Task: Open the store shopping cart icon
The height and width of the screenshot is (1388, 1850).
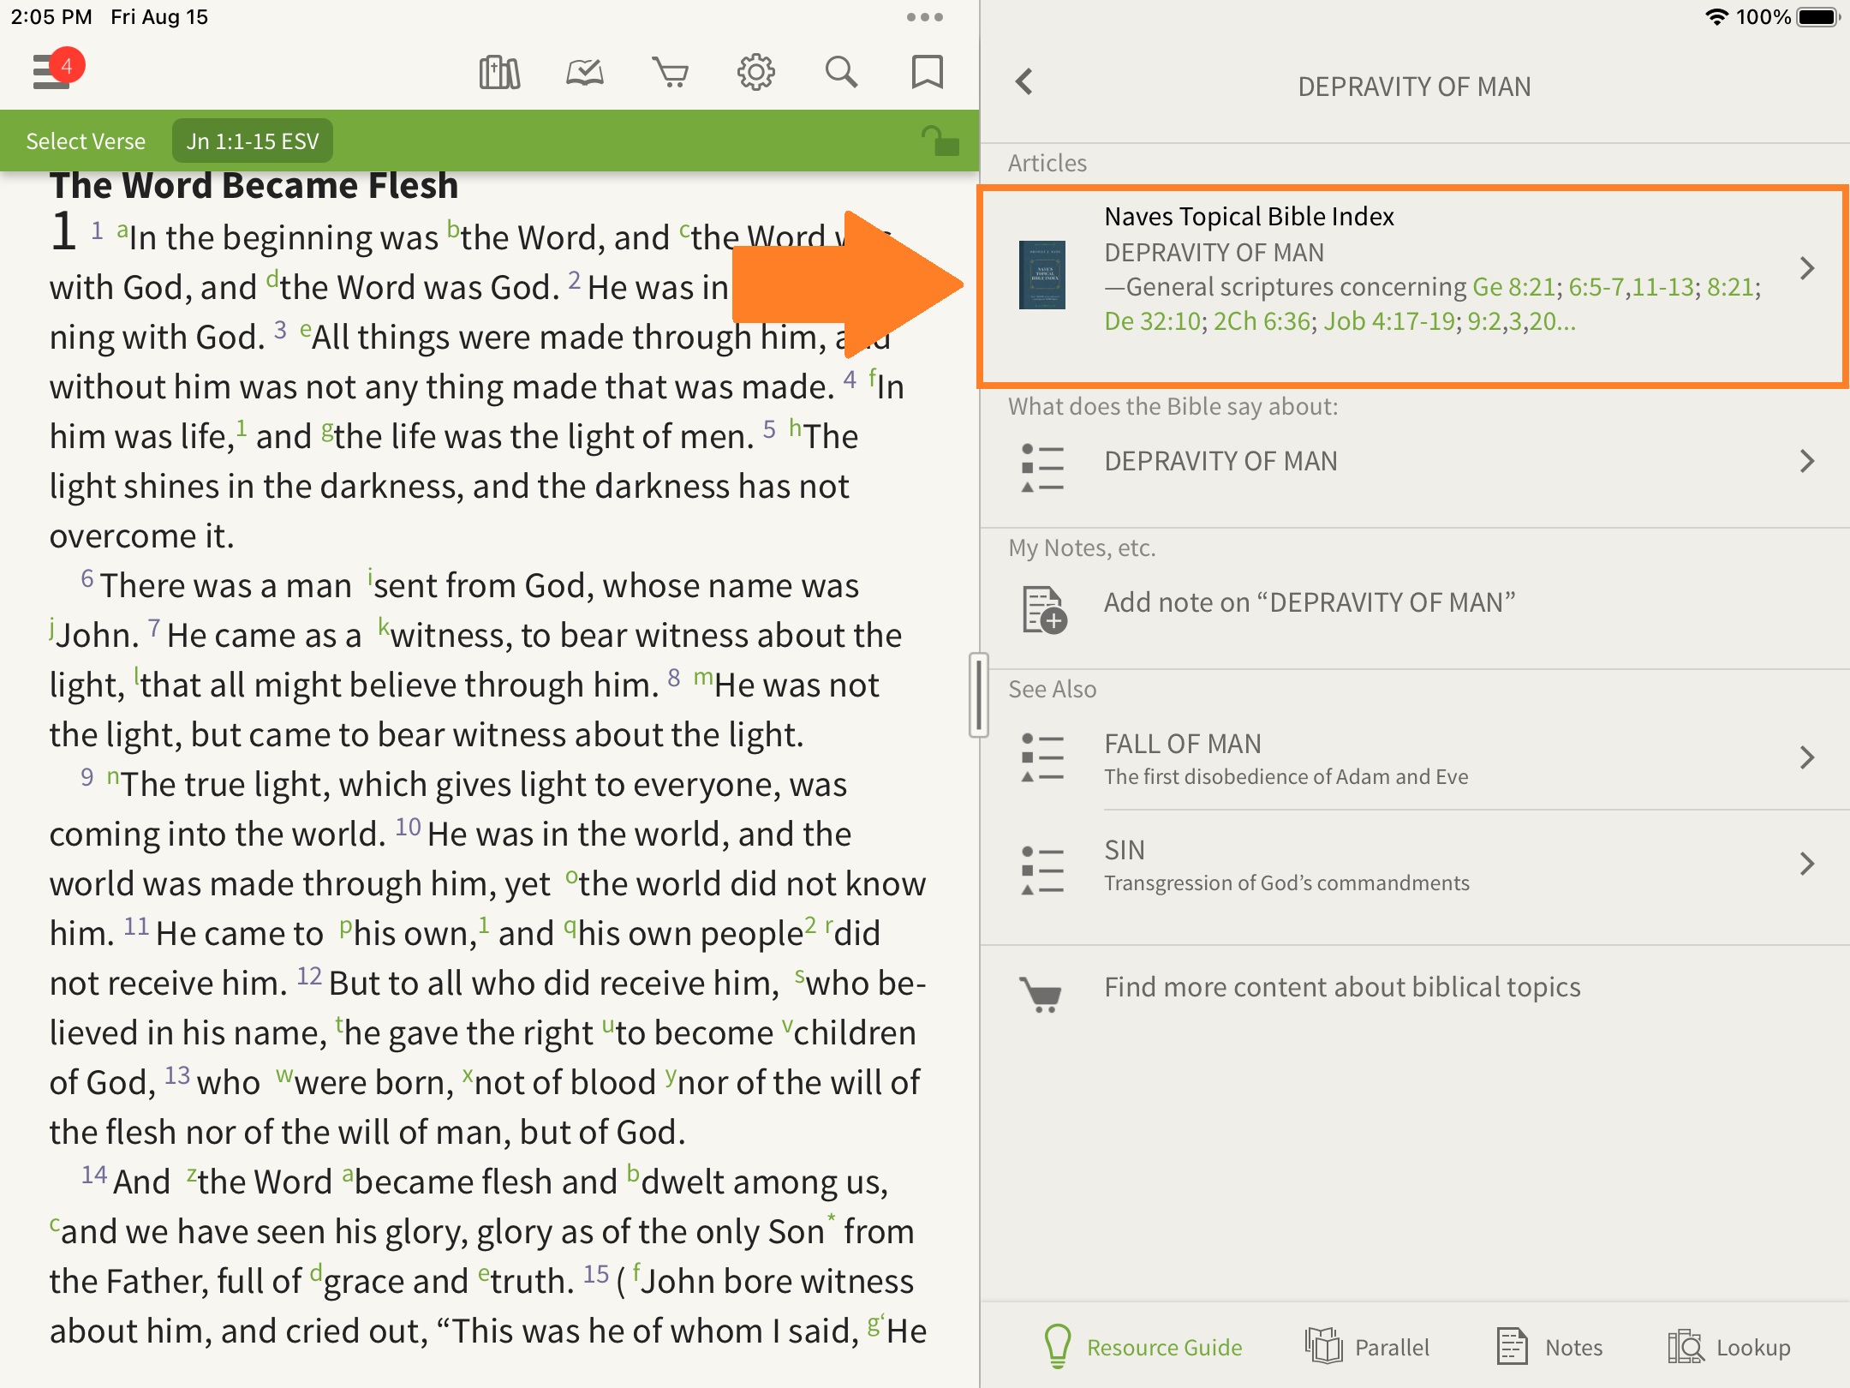Action: click(x=670, y=73)
